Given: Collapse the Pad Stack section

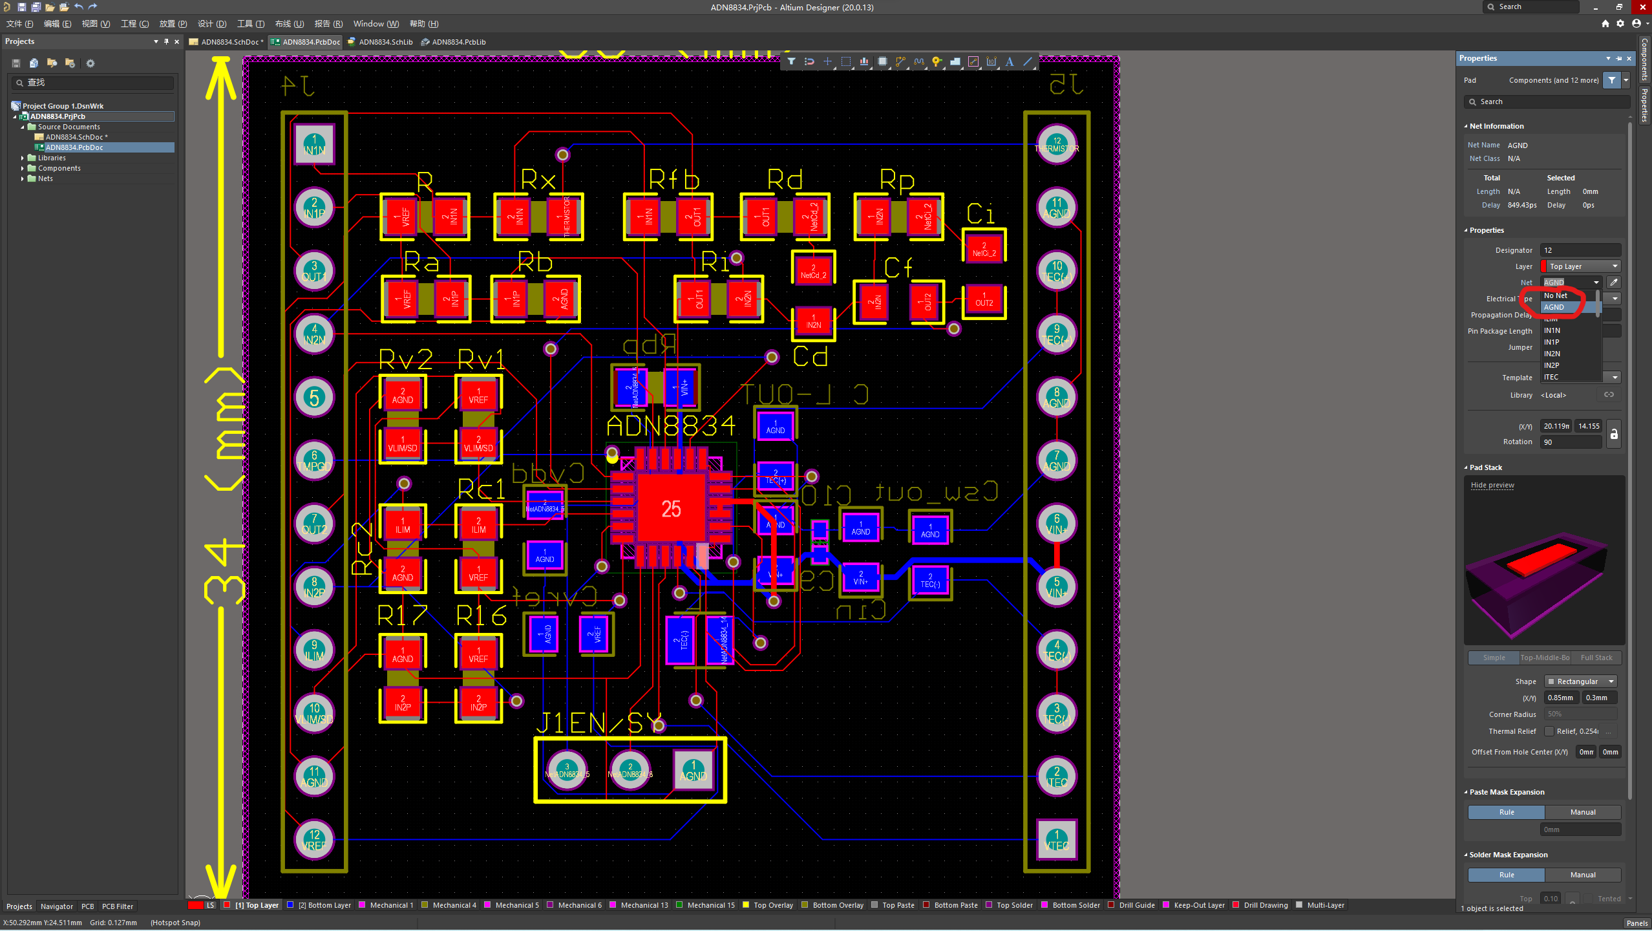Looking at the screenshot, I should (x=1466, y=467).
